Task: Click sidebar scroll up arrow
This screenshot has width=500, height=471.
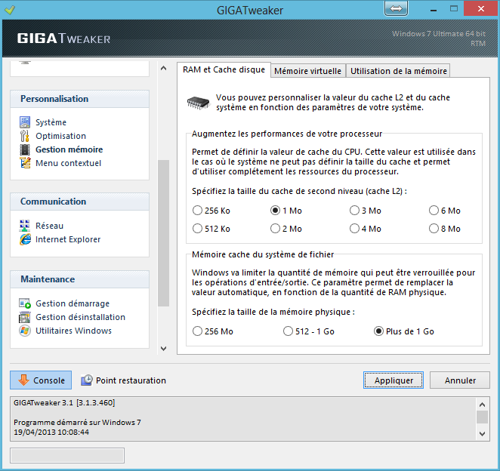Action: click(x=164, y=68)
